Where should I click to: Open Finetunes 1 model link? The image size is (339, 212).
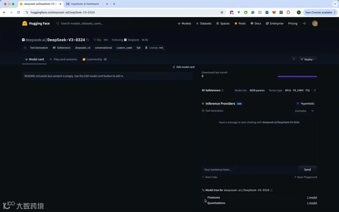coord(312,198)
